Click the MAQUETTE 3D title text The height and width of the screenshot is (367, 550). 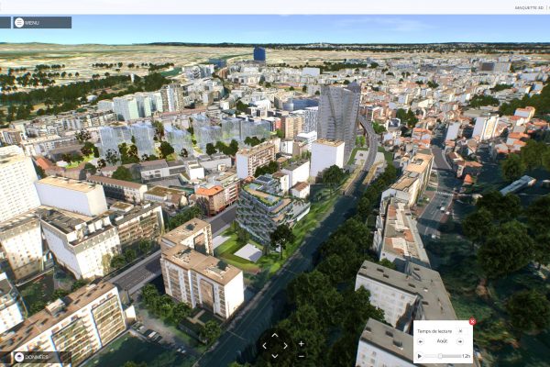(529, 7)
